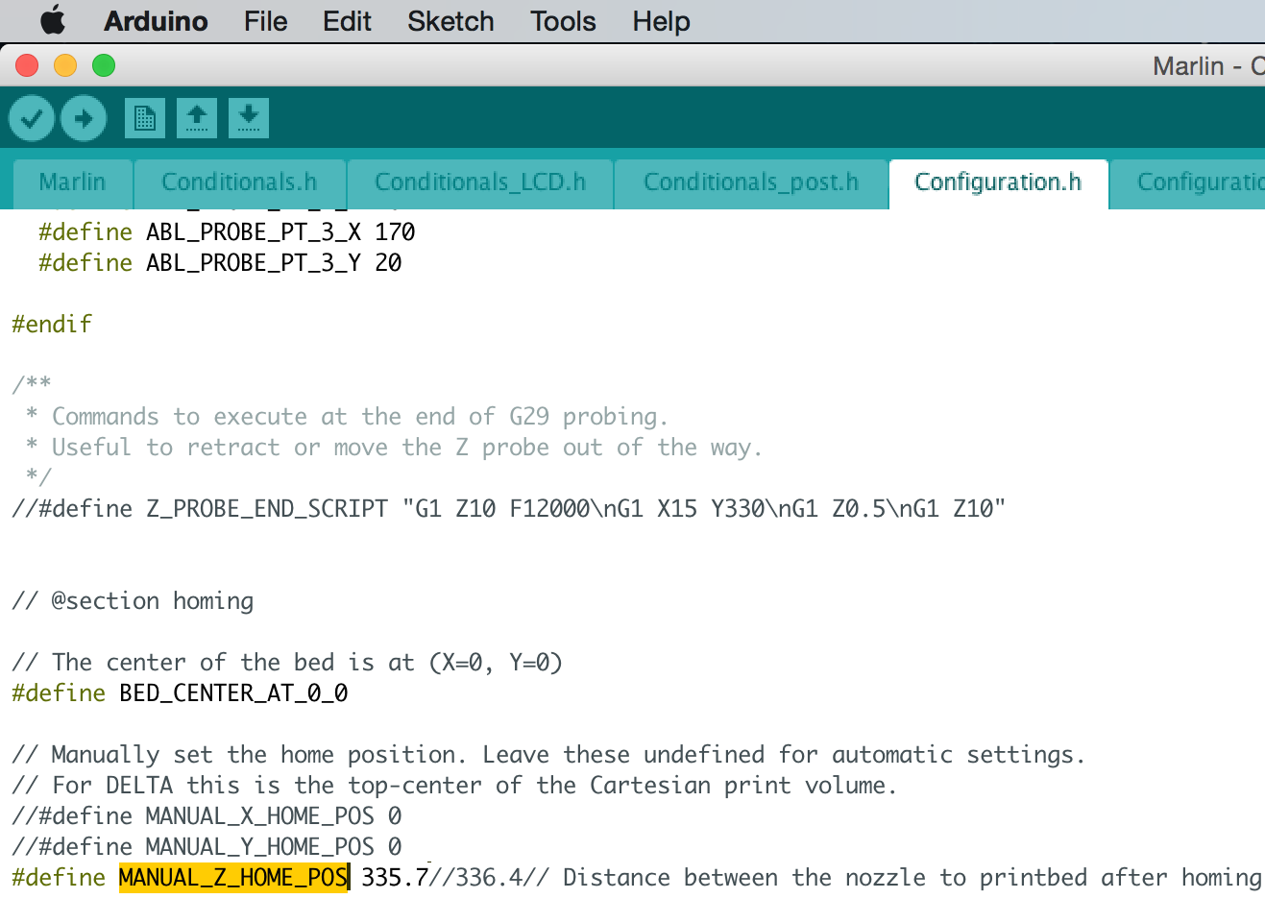Click the Upload arrow button
This screenshot has height=923, width=1265.
pos(84,118)
